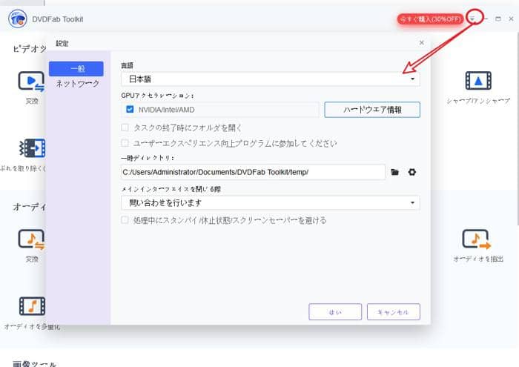Click the ハードウエア情報 button
The width and height of the screenshot is (519, 367).
click(372, 110)
